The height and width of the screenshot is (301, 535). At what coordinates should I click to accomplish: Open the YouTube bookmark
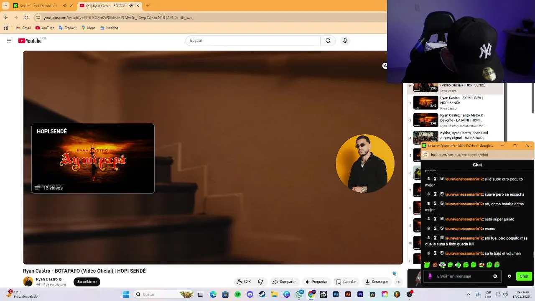coord(45,28)
